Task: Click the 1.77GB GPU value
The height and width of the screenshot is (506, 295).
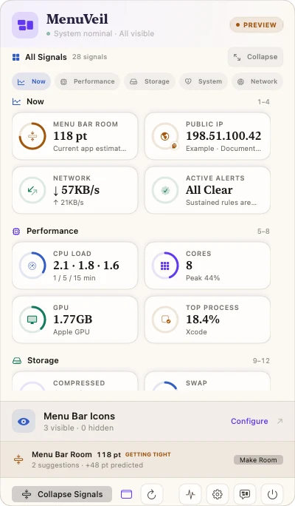Action: tap(73, 320)
